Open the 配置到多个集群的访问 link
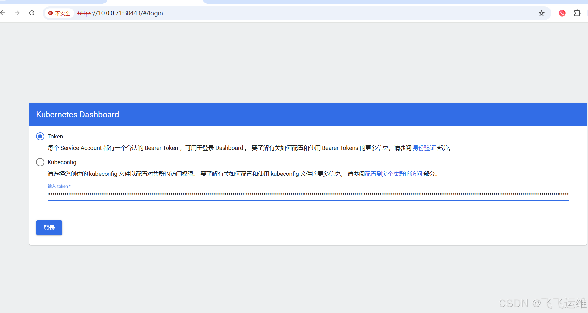The width and height of the screenshot is (588, 313). click(393, 174)
